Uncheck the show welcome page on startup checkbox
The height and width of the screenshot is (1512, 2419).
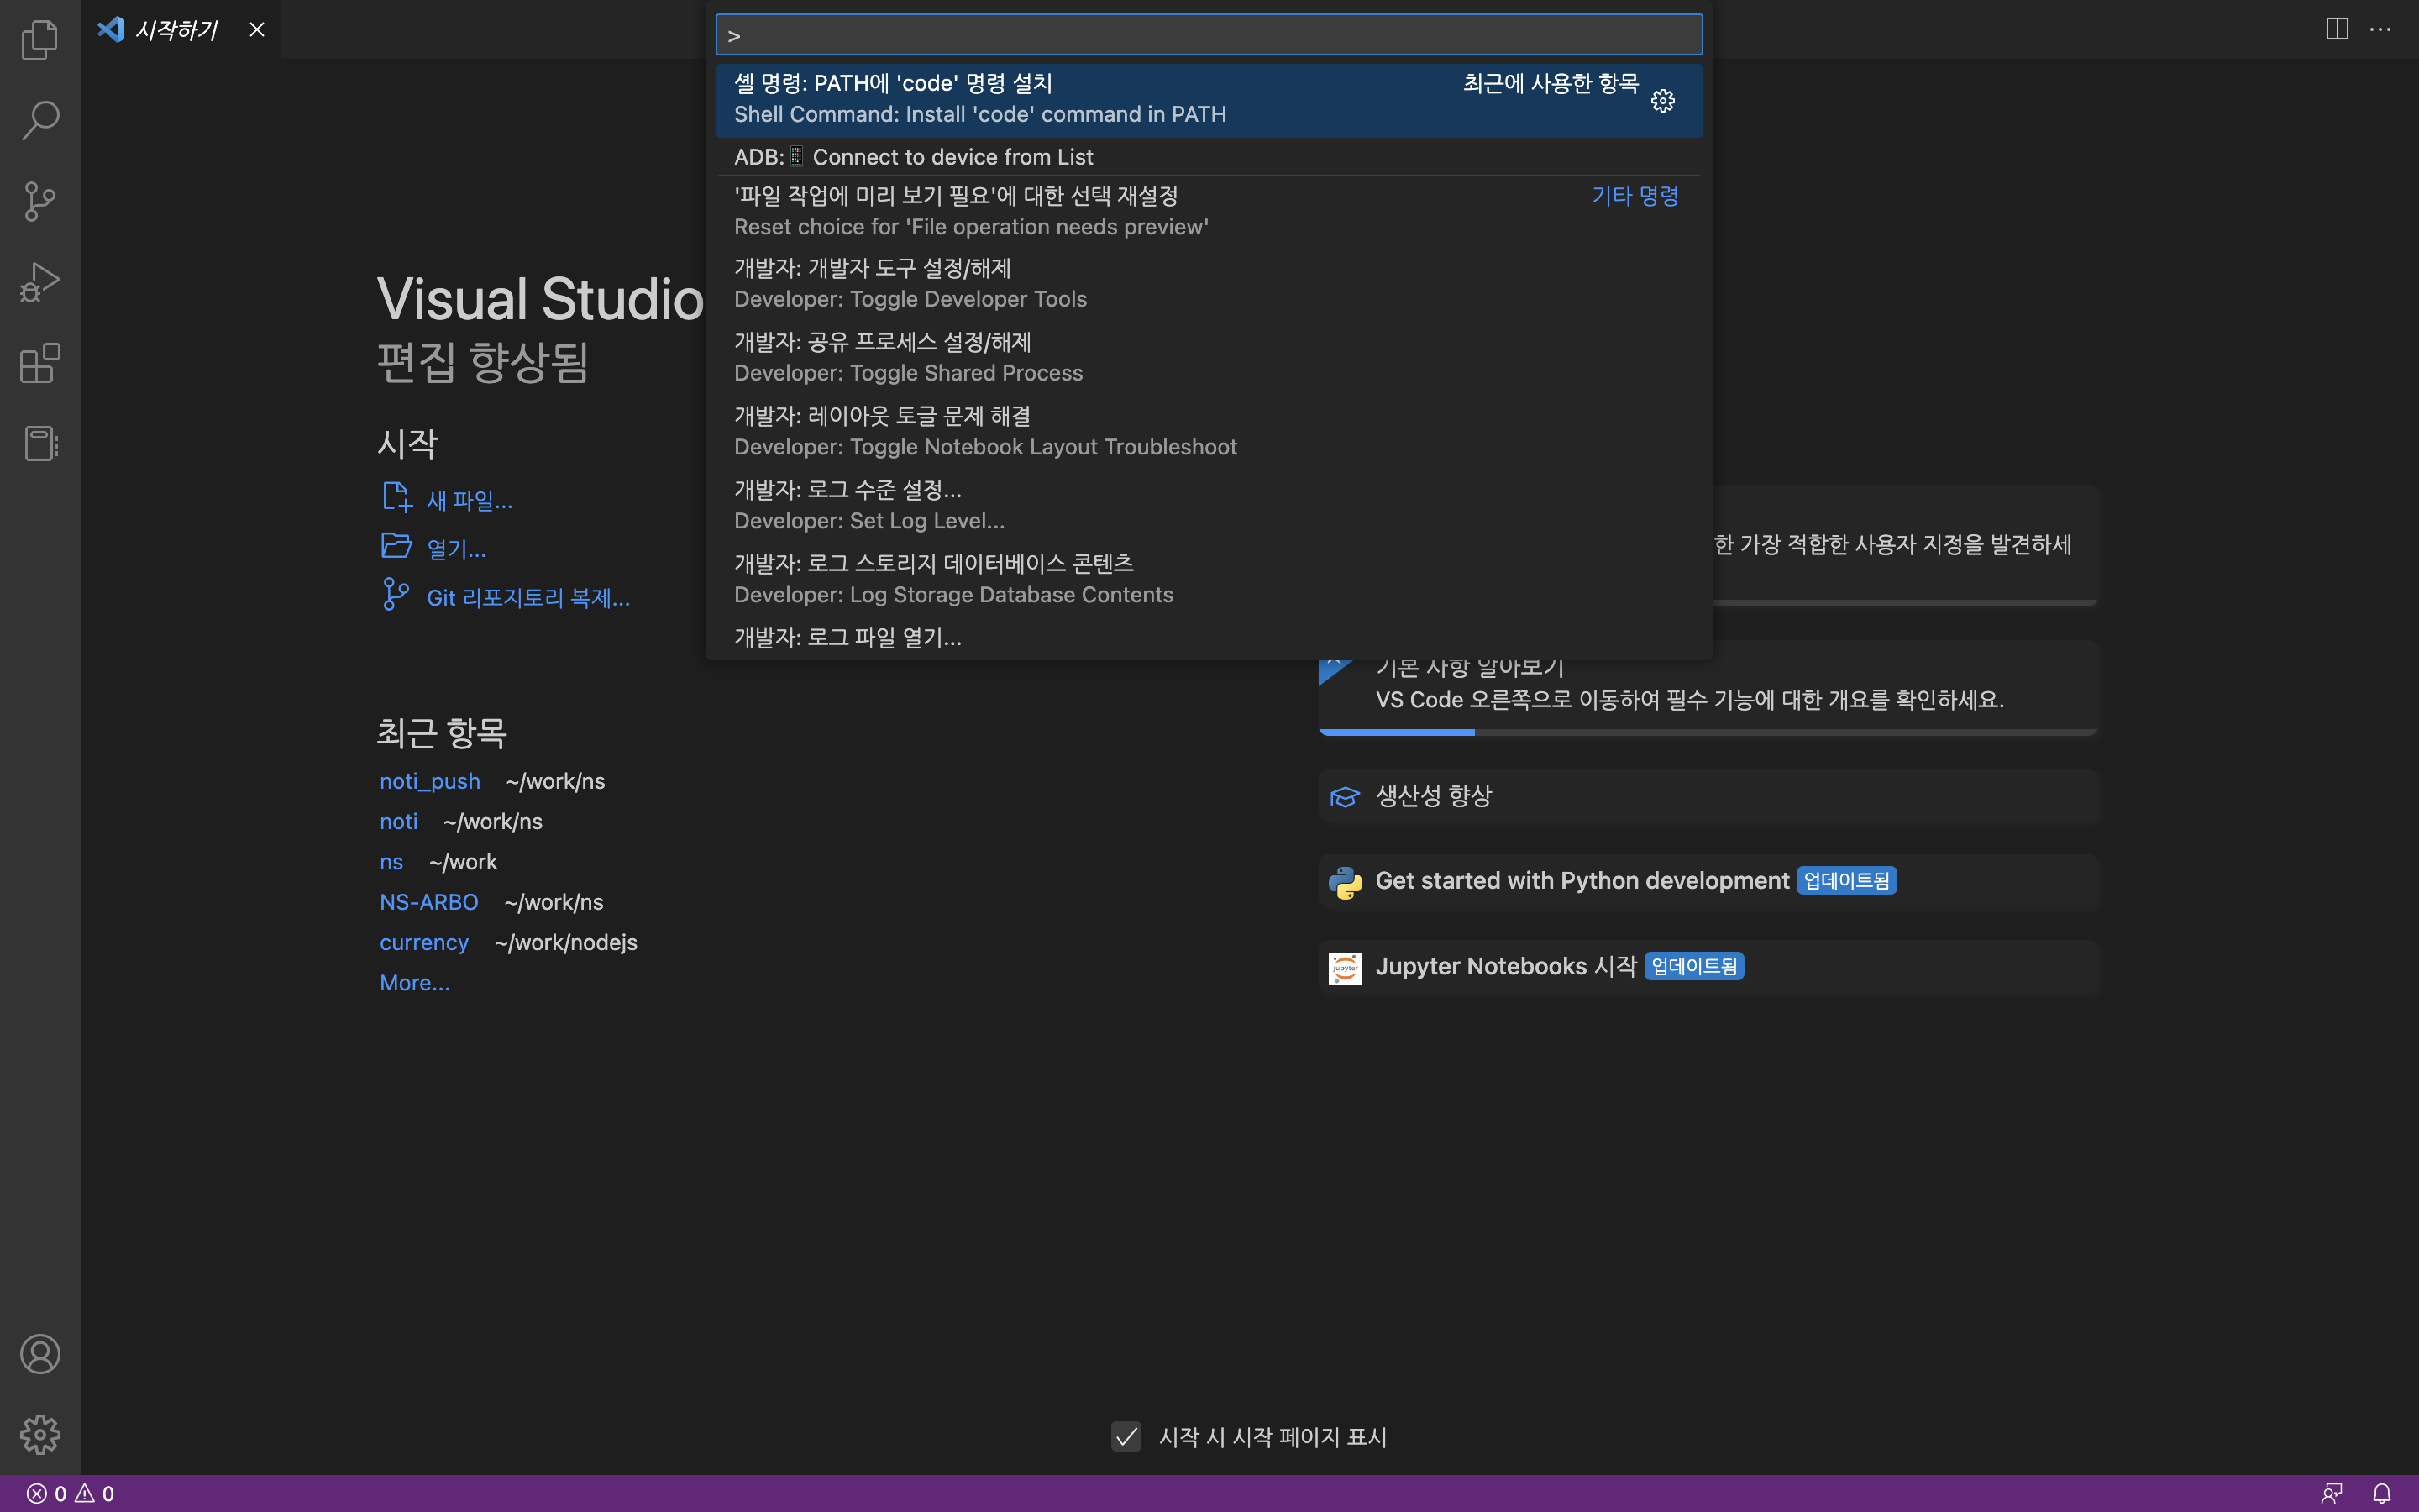click(x=1126, y=1437)
